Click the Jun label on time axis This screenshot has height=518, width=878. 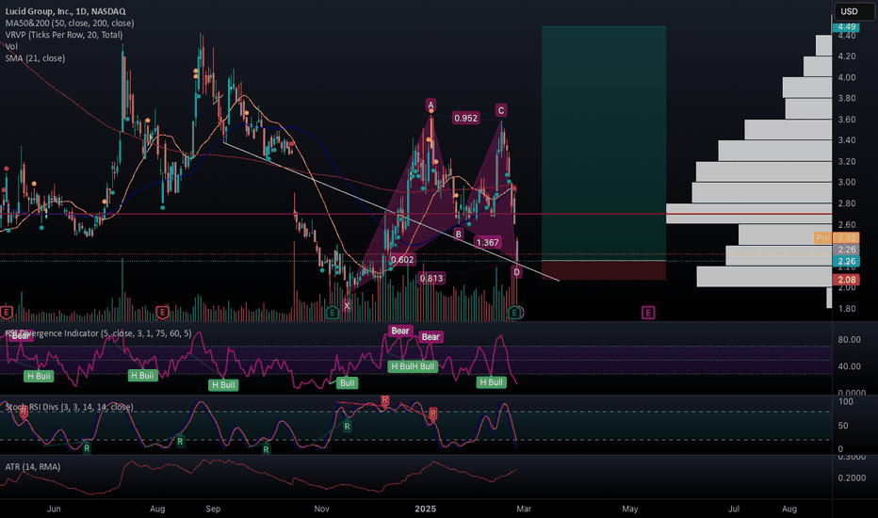click(54, 509)
